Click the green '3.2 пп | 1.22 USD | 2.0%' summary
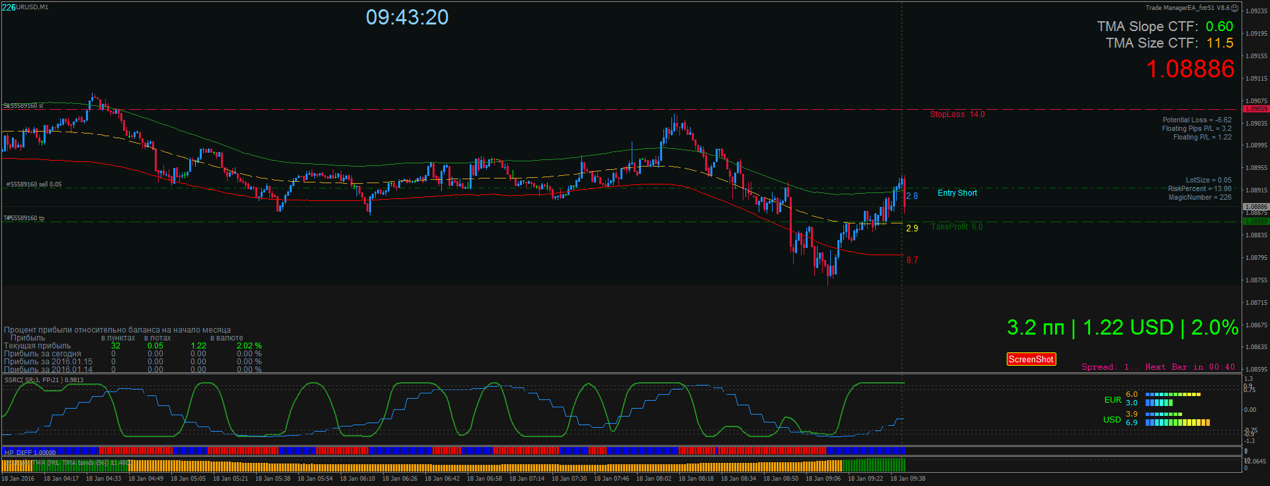The height and width of the screenshot is (486, 1270). pyautogui.click(x=1122, y=327)
